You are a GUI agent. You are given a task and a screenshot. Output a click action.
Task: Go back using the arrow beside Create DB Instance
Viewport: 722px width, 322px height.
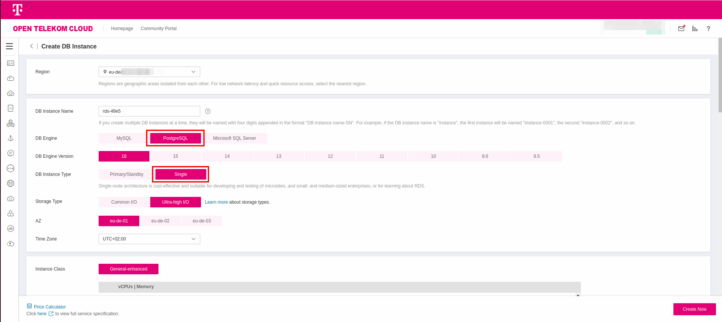point(32,46)
